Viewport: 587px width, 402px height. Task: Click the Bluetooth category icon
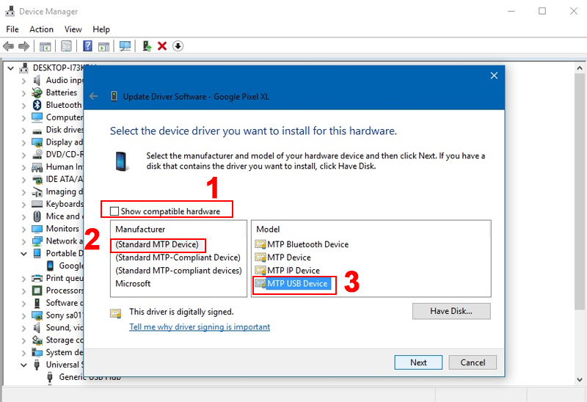coord(37,105)
